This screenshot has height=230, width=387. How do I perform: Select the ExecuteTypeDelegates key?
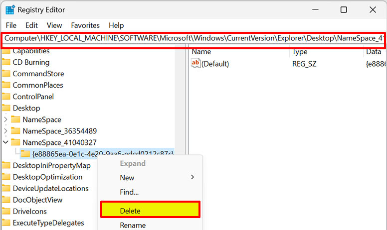click(48, 223)
